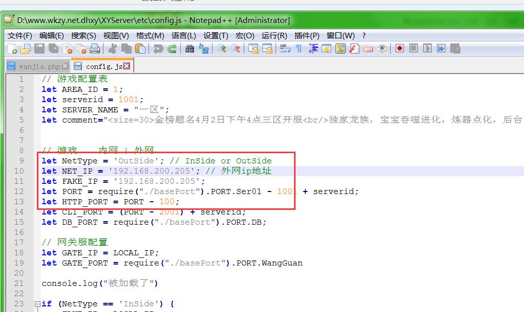Click the Zoom out magnifier icon

tap(235, 49)
